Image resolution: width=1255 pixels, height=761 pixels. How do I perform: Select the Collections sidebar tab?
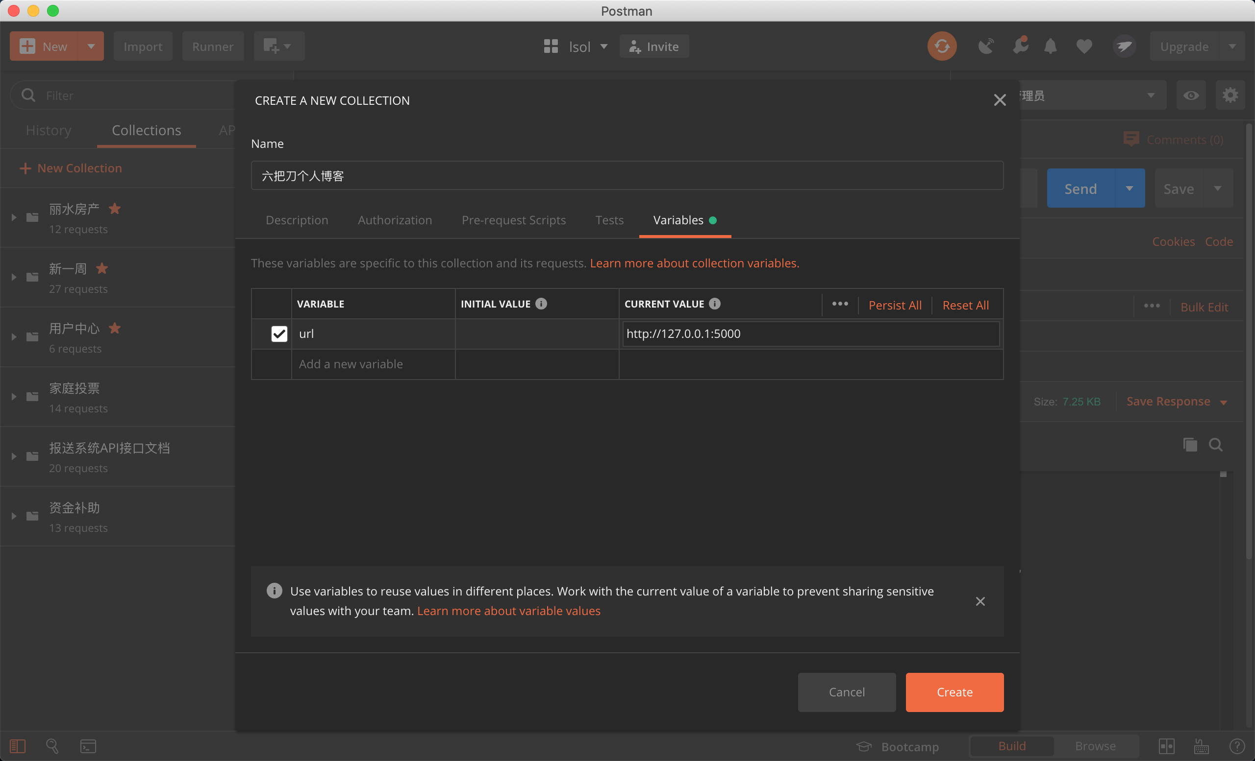(x=146, y=130)
